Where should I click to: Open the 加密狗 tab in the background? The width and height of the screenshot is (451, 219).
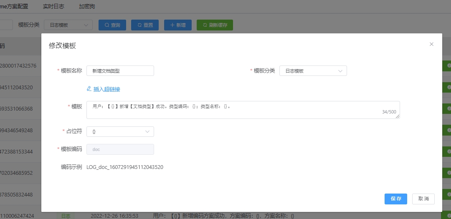coord(87,6)
